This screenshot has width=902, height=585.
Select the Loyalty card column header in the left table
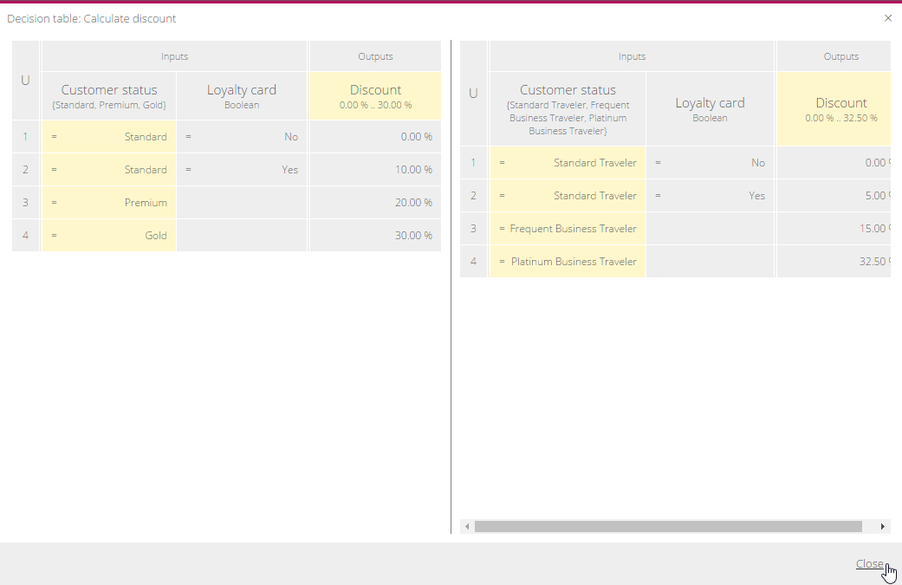coord(242,96)
